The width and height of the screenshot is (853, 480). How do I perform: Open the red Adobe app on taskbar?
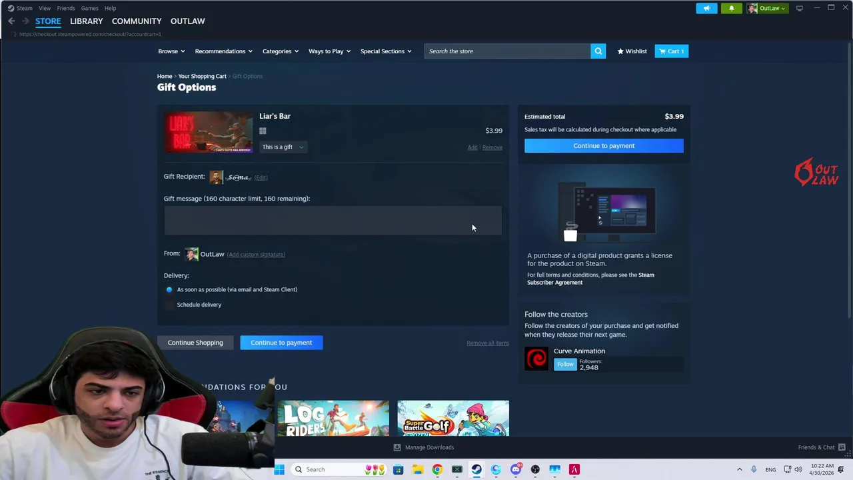(x=574, y=469)
